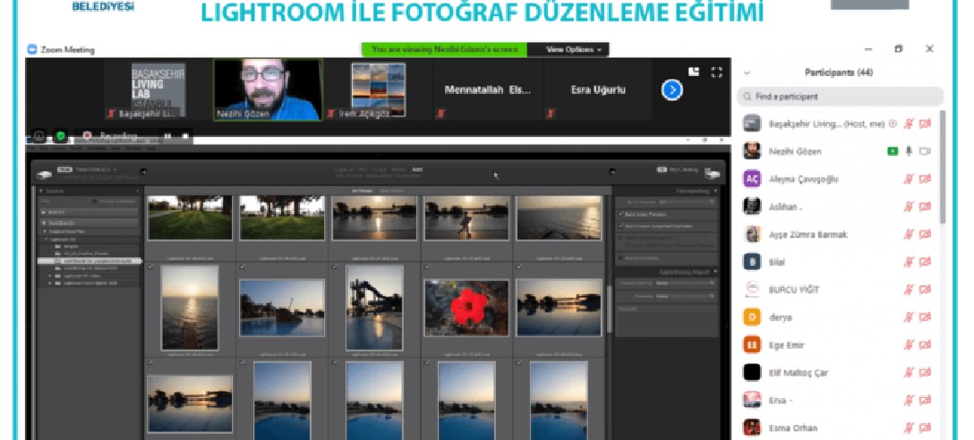Collapse the Participants panel with the chevron
This screenshot has height=440, width=974.
748,72
